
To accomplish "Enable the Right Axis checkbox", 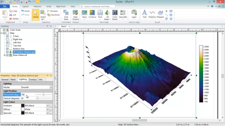I will pos(7,39).
